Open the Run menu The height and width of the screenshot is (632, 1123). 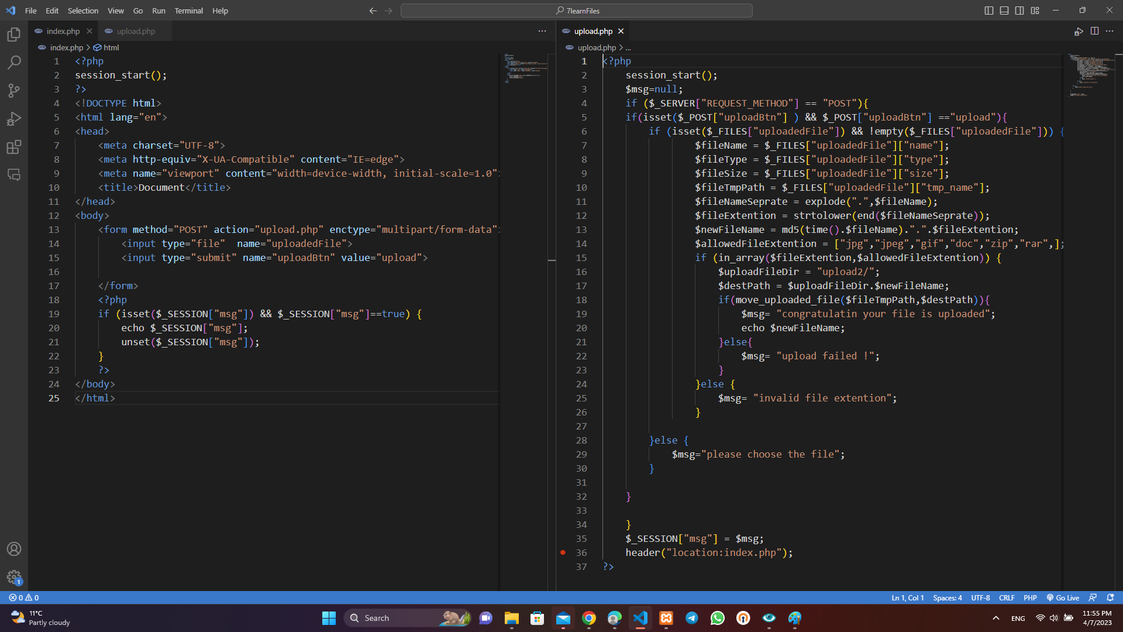point(159,11)
